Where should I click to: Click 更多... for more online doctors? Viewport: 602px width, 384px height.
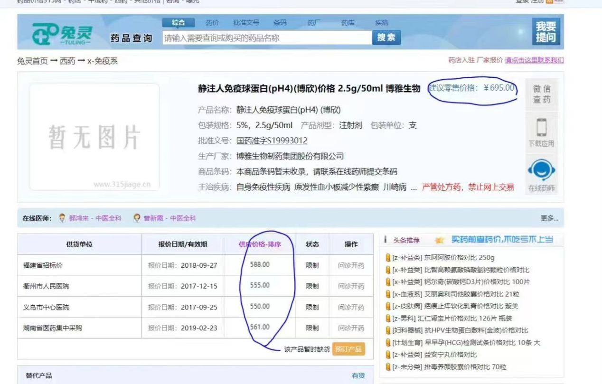tap(549, 218)
